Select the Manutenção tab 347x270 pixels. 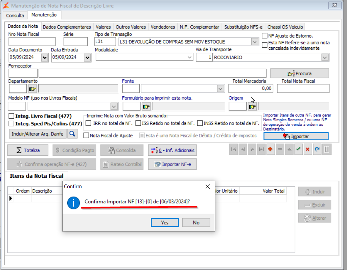pyautogui.click(x=44, y=15)
